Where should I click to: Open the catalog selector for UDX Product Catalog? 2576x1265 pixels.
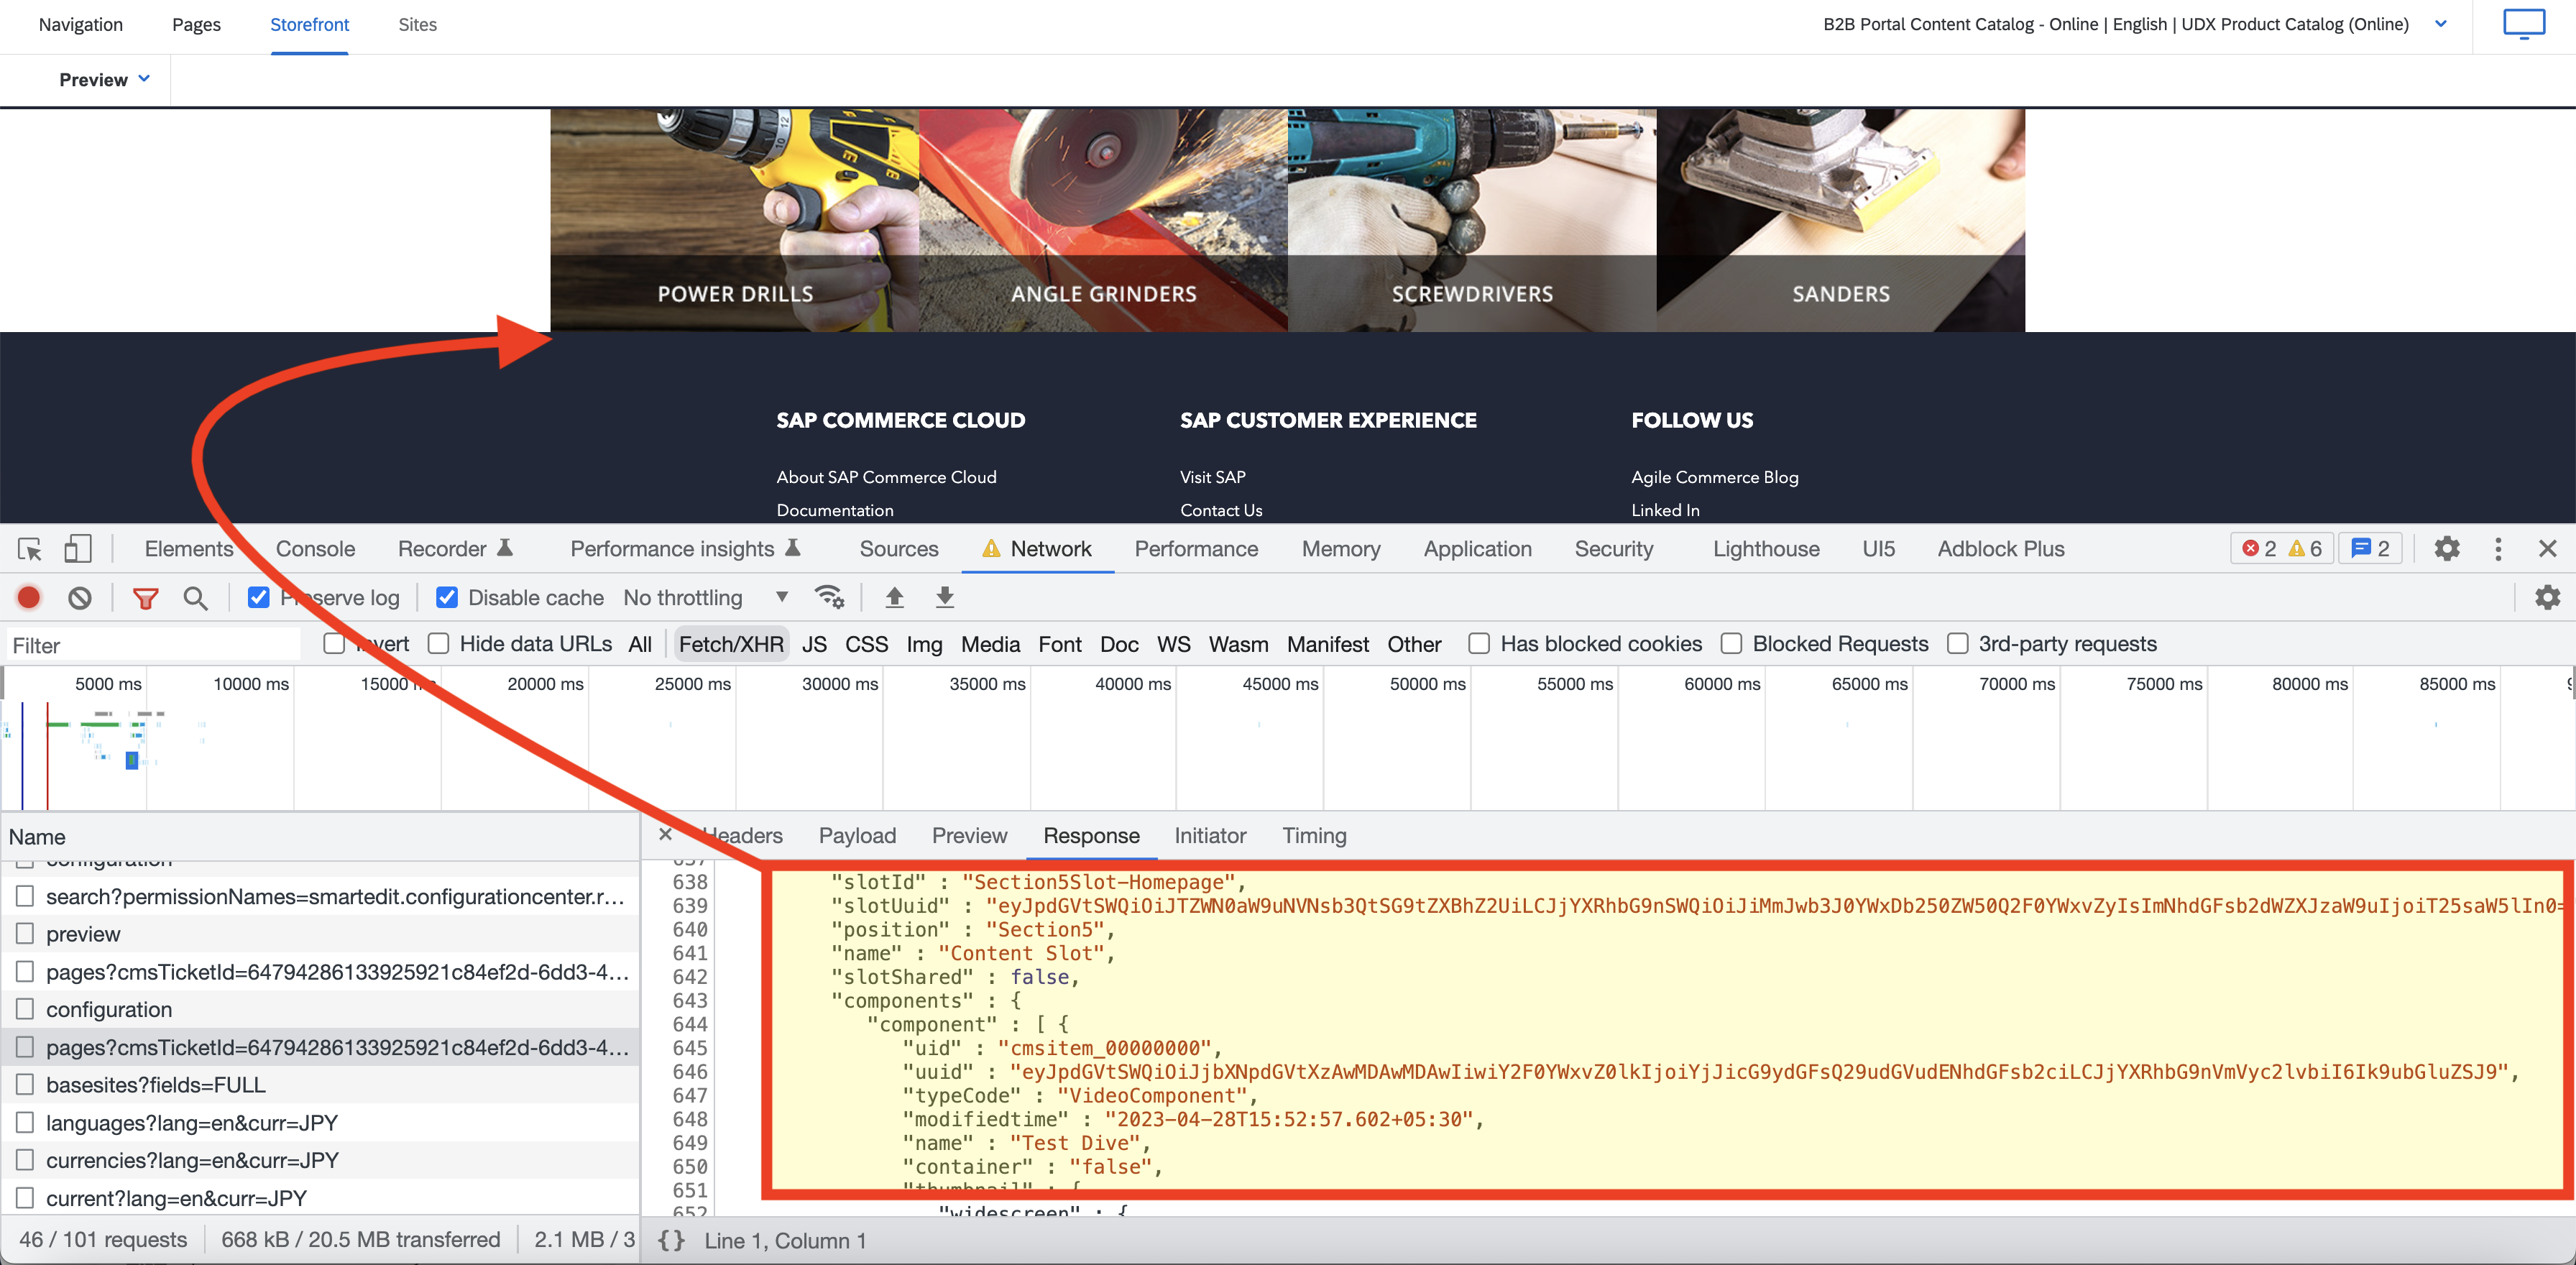(2440, 24)
